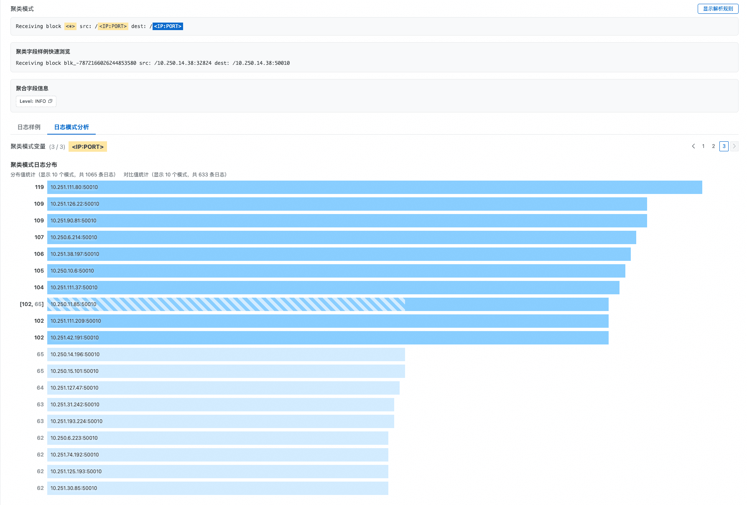This screenshot has height=505, width=747.
Task: Click the Level: INFO field tag
Action: tap(33, 101)
